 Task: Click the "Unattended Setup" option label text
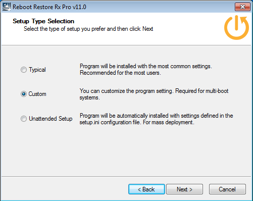tap(50, 119)
